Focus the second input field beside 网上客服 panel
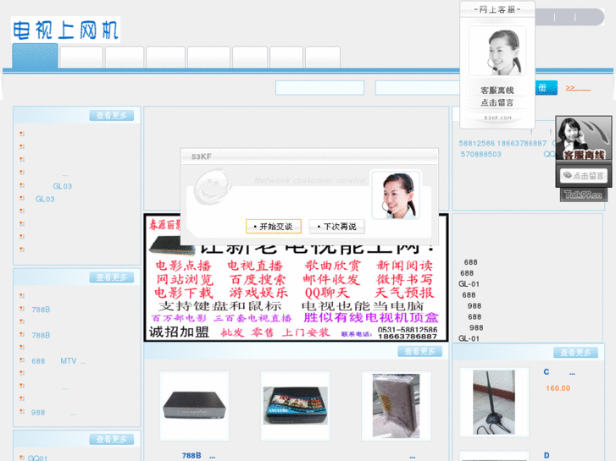 click(x=418, y=88)
